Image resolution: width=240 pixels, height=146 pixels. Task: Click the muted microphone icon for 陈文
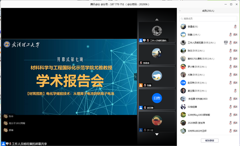point(230,51)
